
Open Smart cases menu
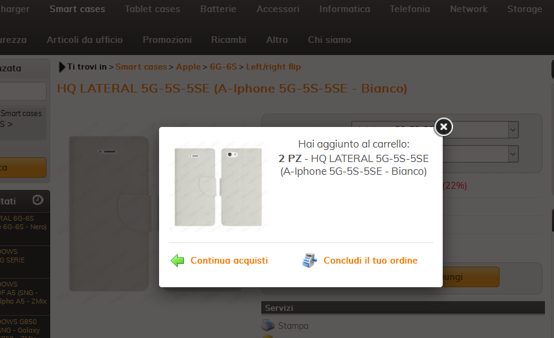(77, 9)
